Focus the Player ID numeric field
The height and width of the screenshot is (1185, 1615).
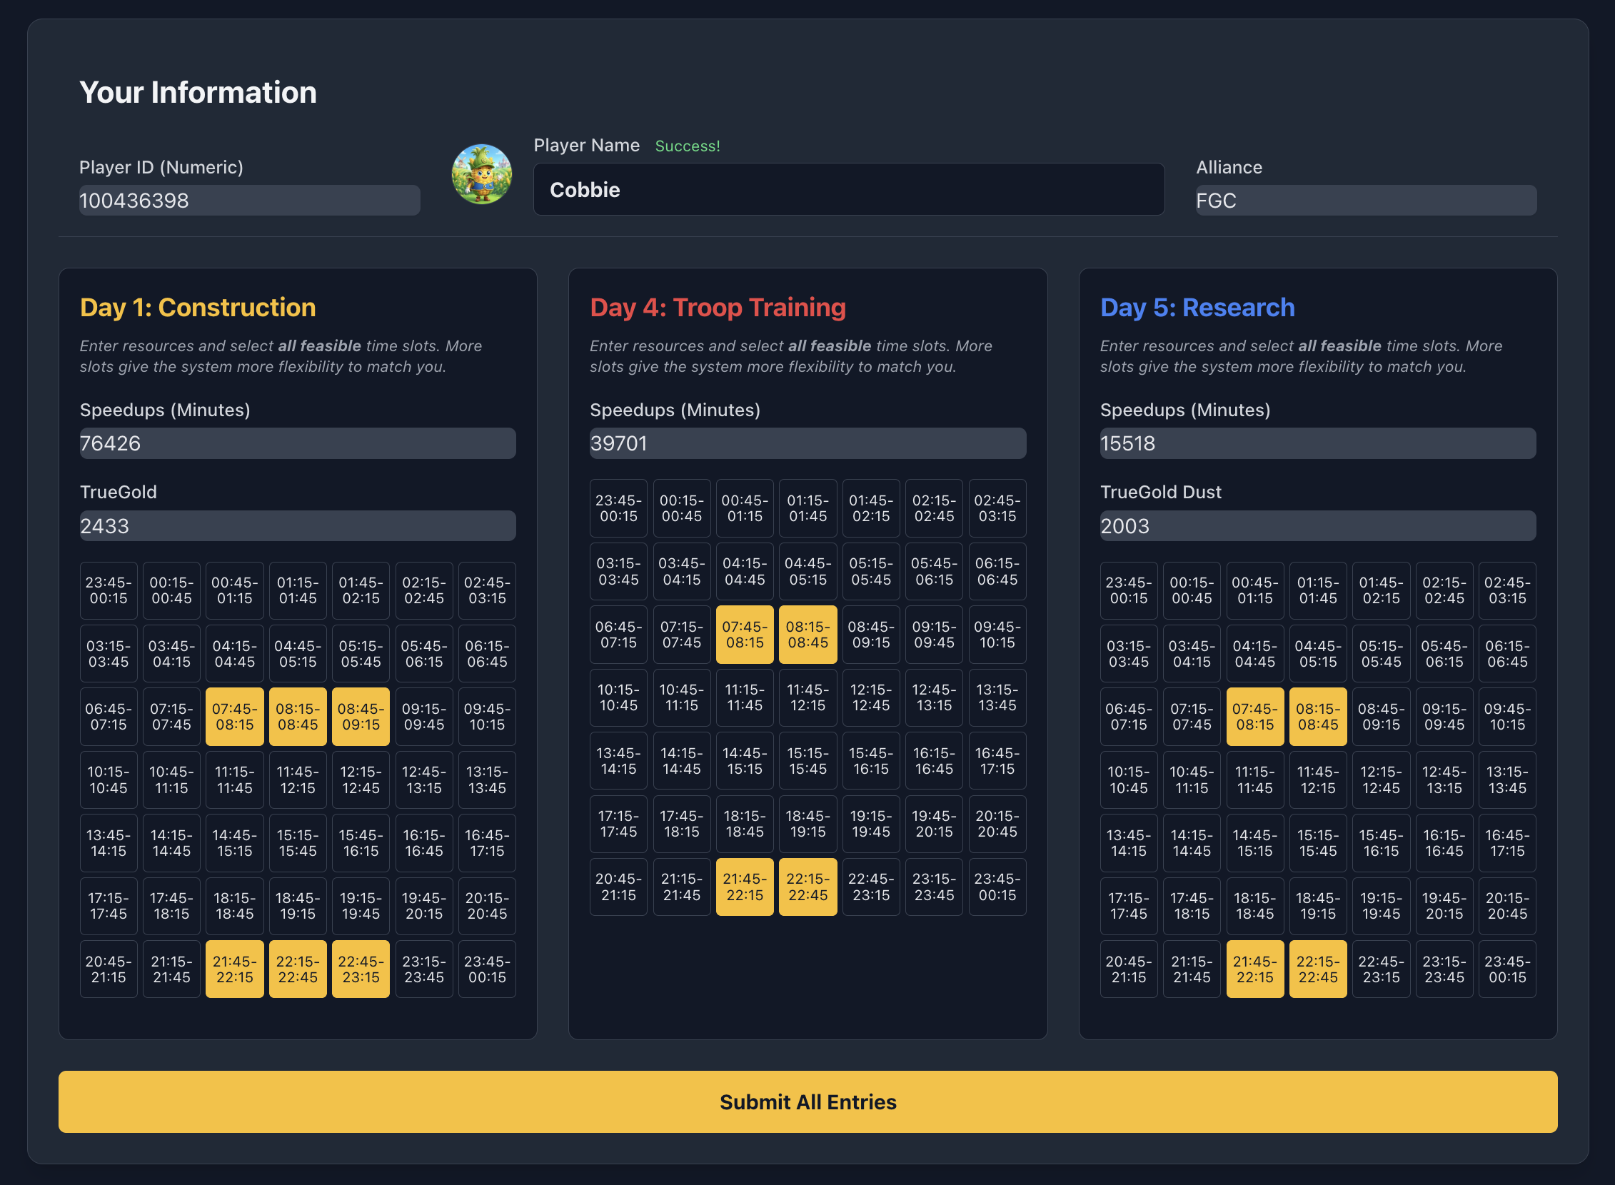coord(250,200)
